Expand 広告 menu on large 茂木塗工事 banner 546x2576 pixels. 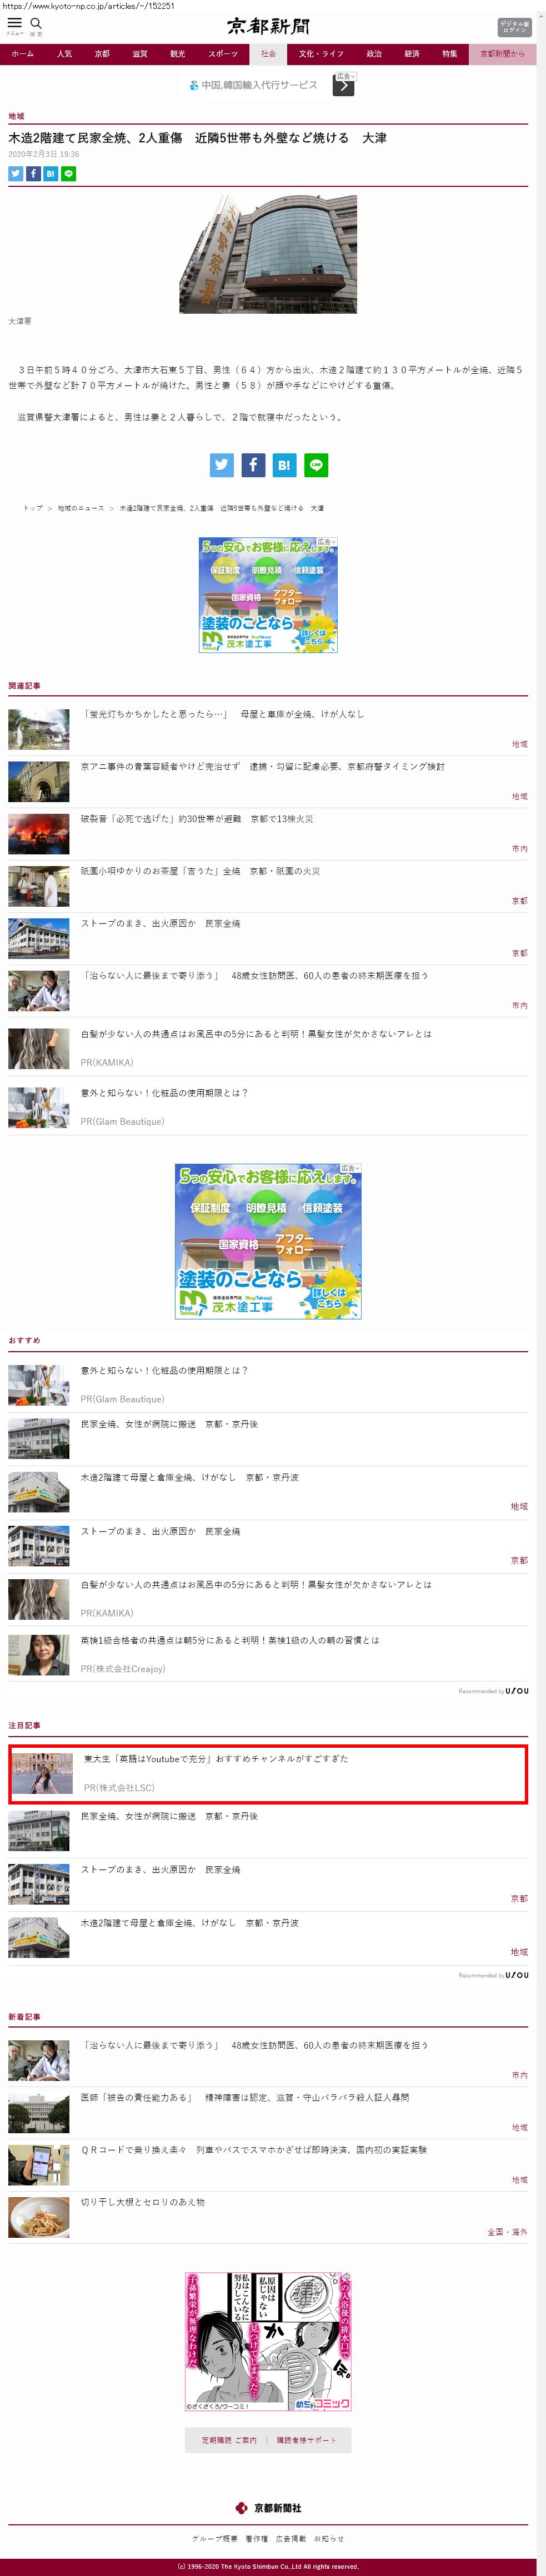350,1168
